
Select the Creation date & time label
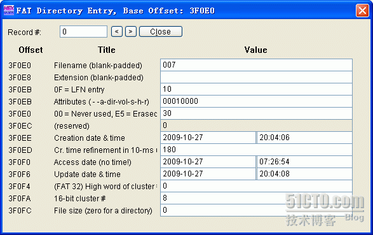(90, 138)
